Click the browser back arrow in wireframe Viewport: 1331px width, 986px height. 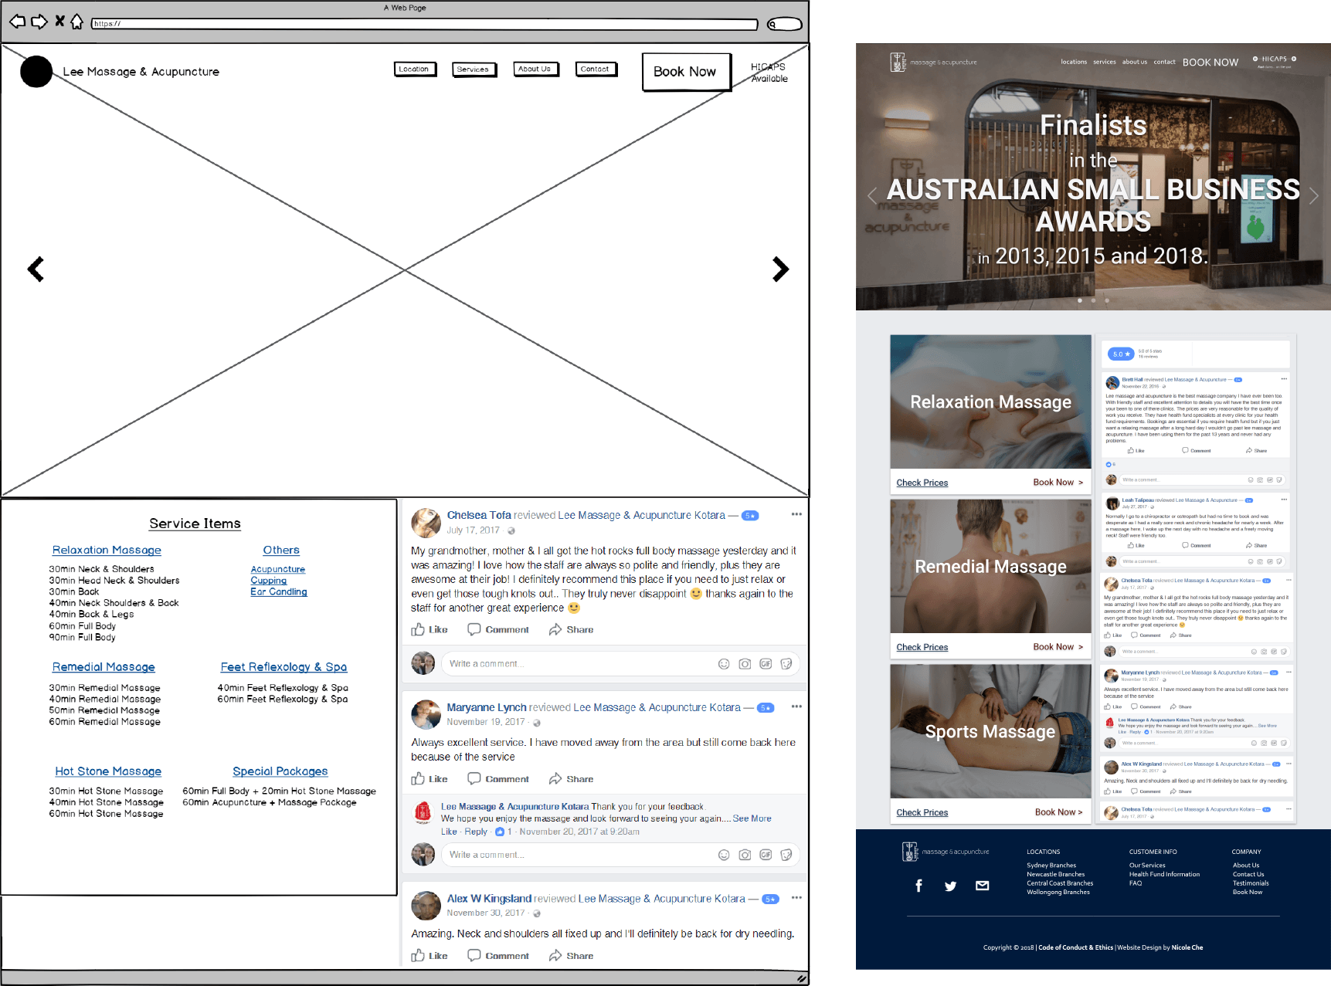tap(17, 22)
